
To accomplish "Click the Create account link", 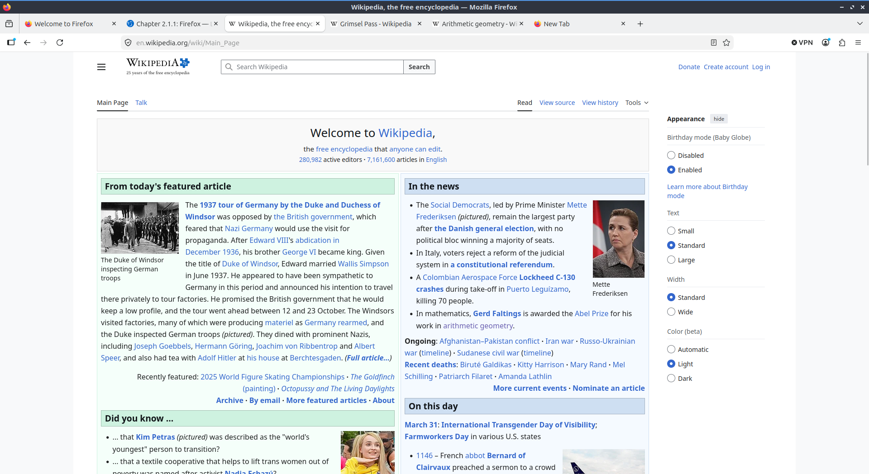I will click(x=726, y=67).
